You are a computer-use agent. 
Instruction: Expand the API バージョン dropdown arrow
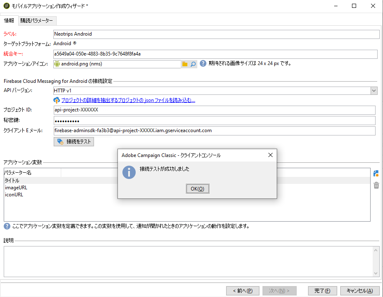[x=374, y=91]
